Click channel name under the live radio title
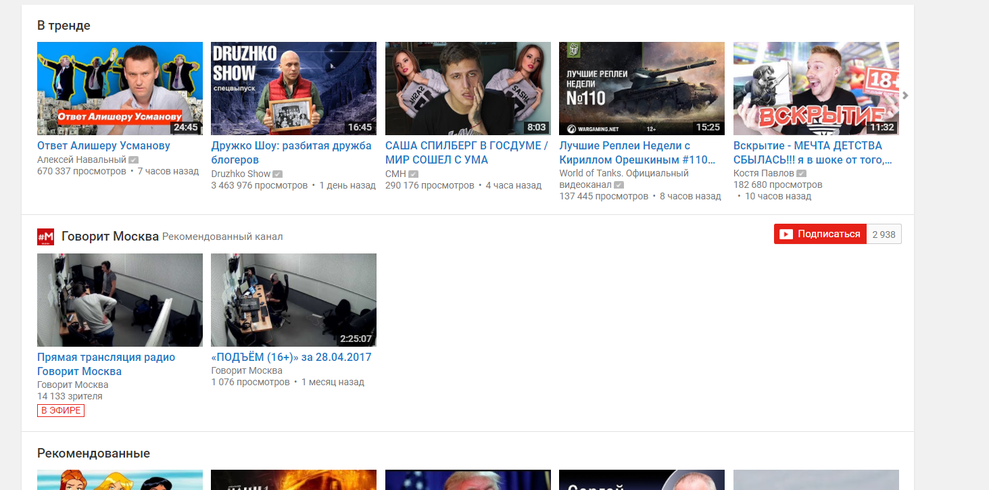Screen dimensions: 989x490 73,385
